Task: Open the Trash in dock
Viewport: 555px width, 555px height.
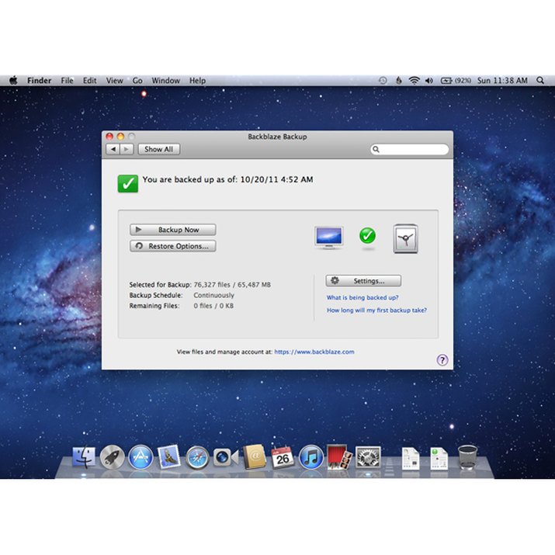Action: [467, 457]
